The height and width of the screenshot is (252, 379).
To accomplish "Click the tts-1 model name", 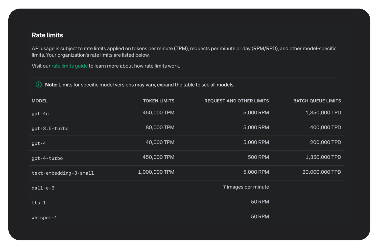I will 39,203.
